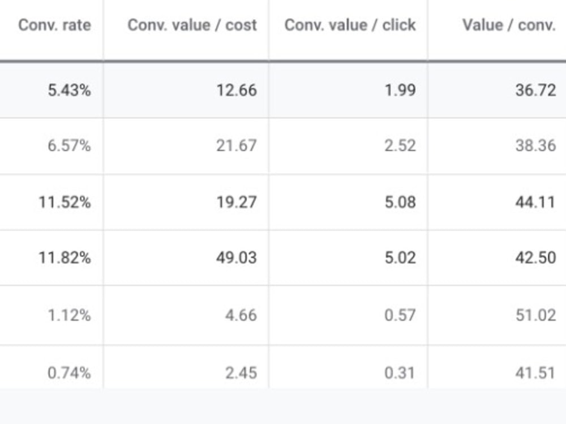Screen dimensions: 566x424
Task: Select the 36.72 value / conv. cell
Action: coord(535,90)
